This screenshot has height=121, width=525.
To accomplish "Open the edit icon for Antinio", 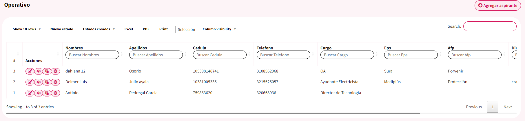I will (x=30, y=93).
